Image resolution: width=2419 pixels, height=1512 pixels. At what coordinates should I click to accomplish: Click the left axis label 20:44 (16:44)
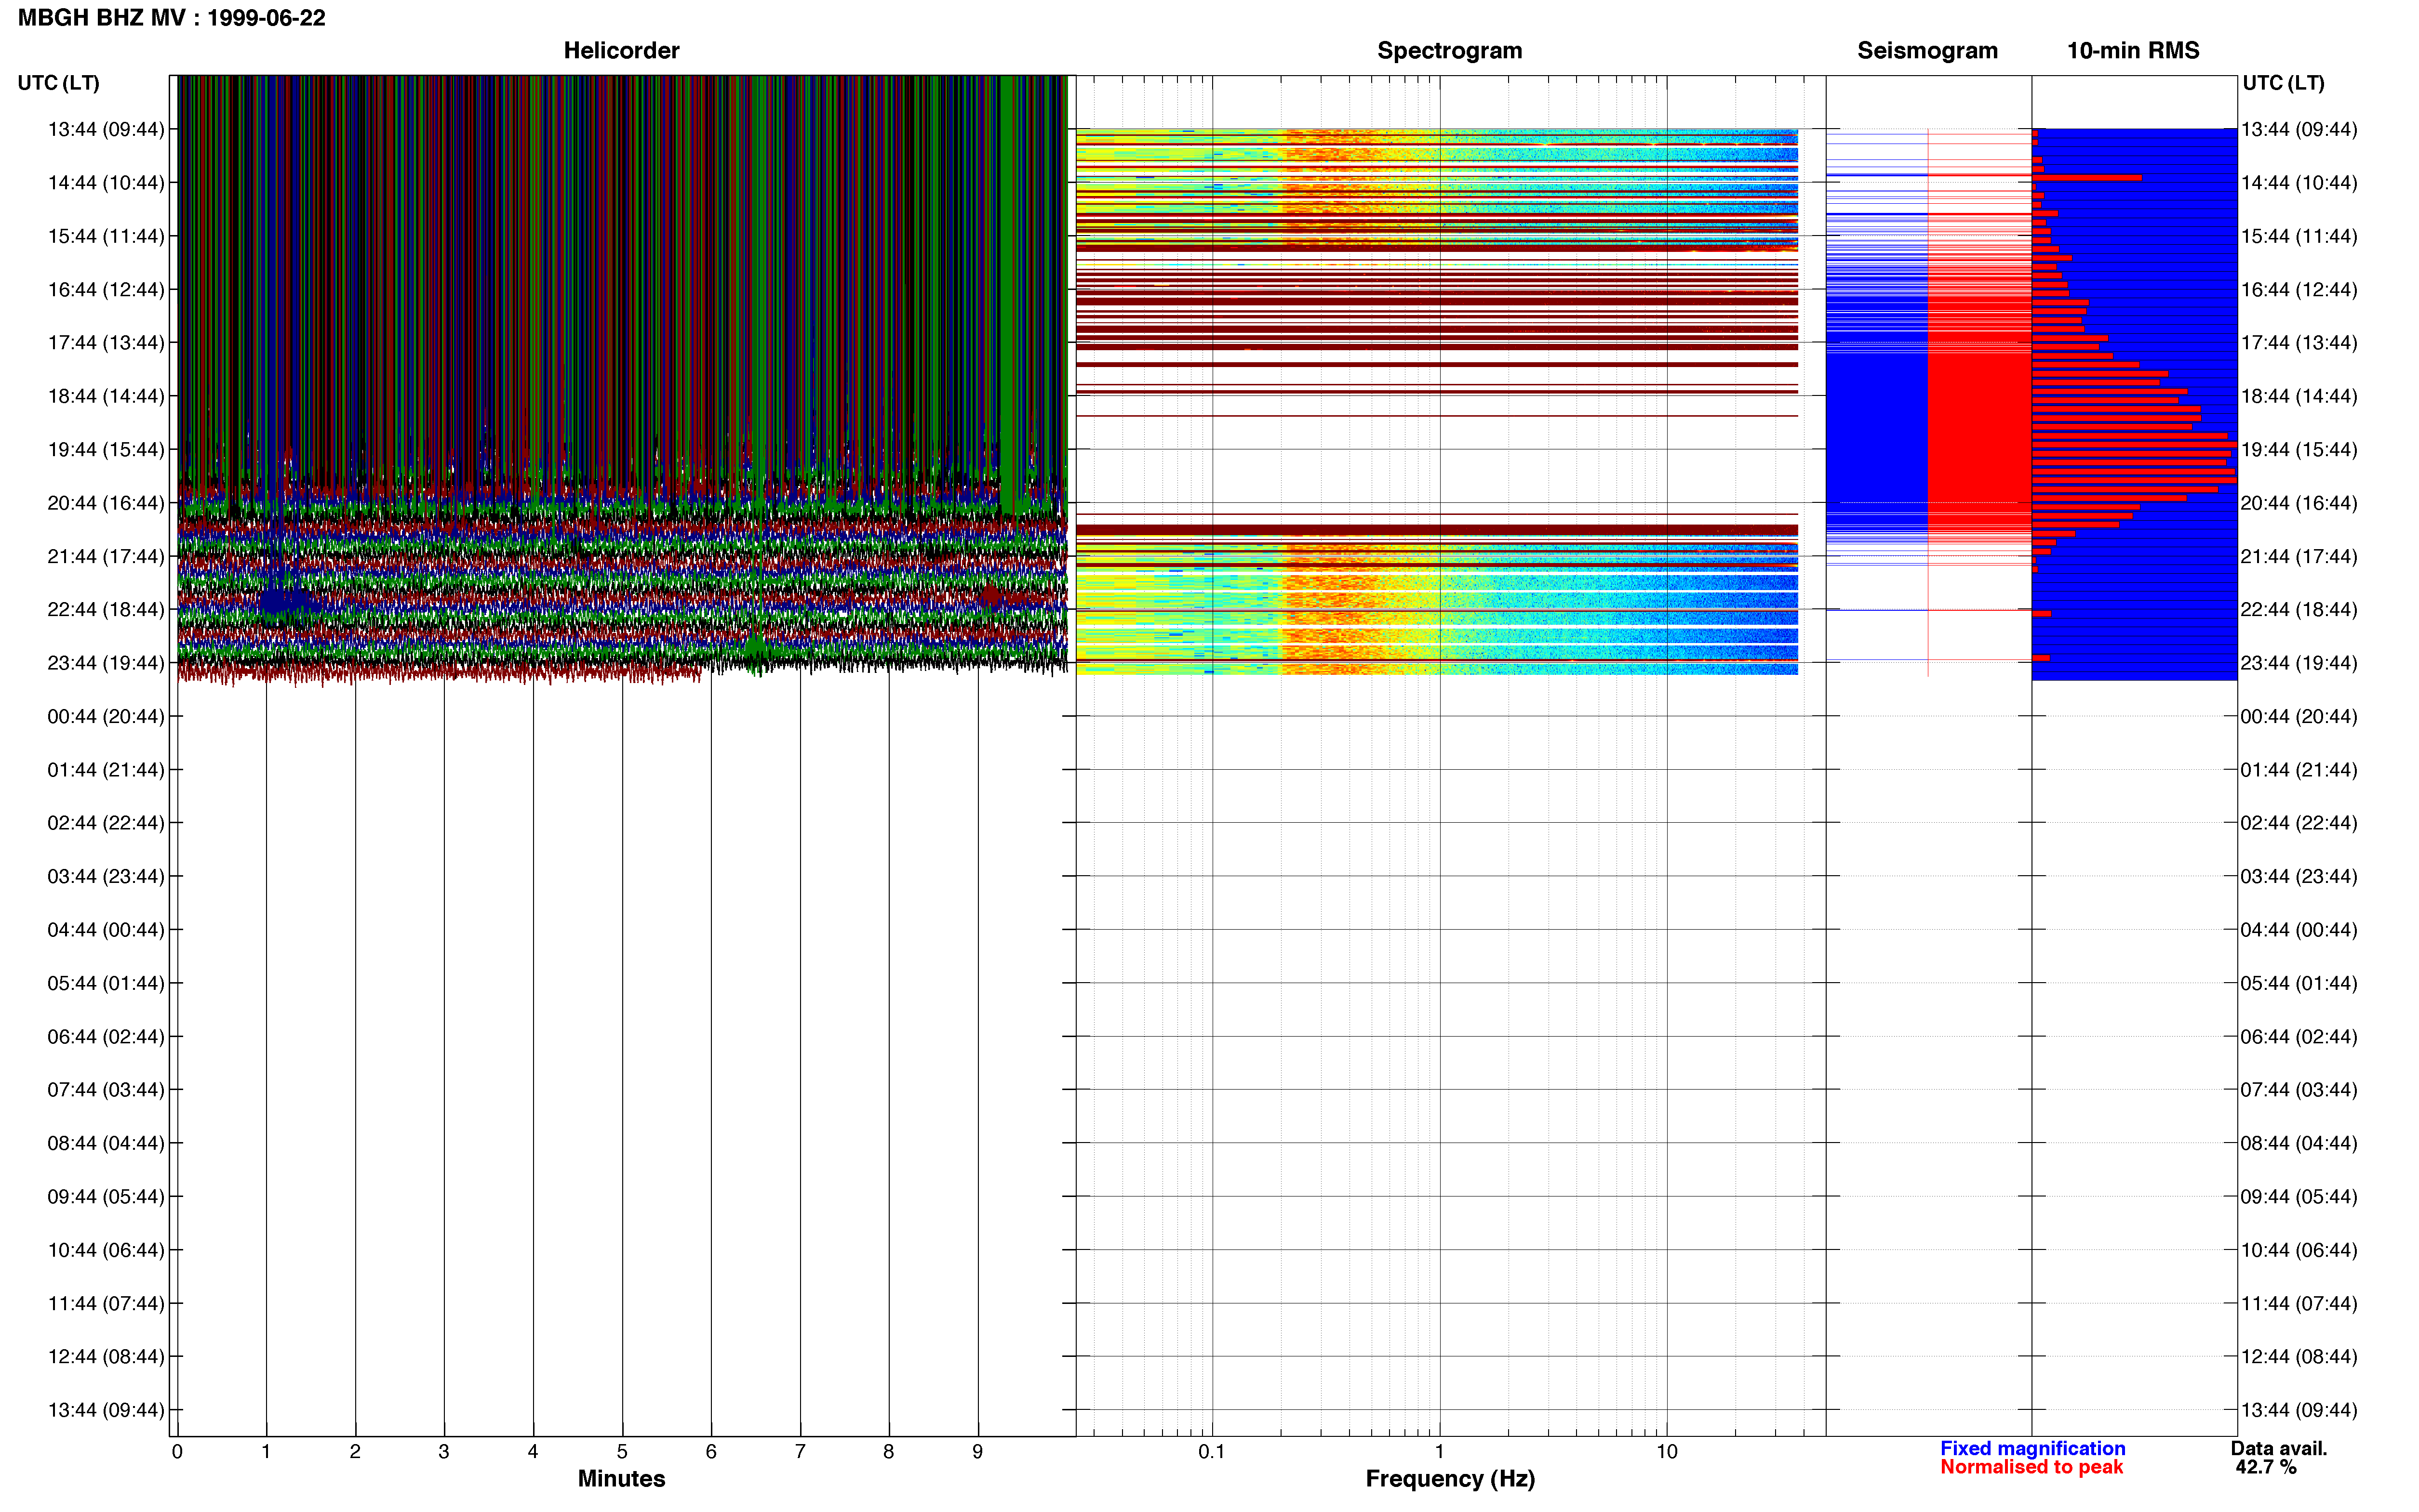pyautogui.click(x=106, y=502)
